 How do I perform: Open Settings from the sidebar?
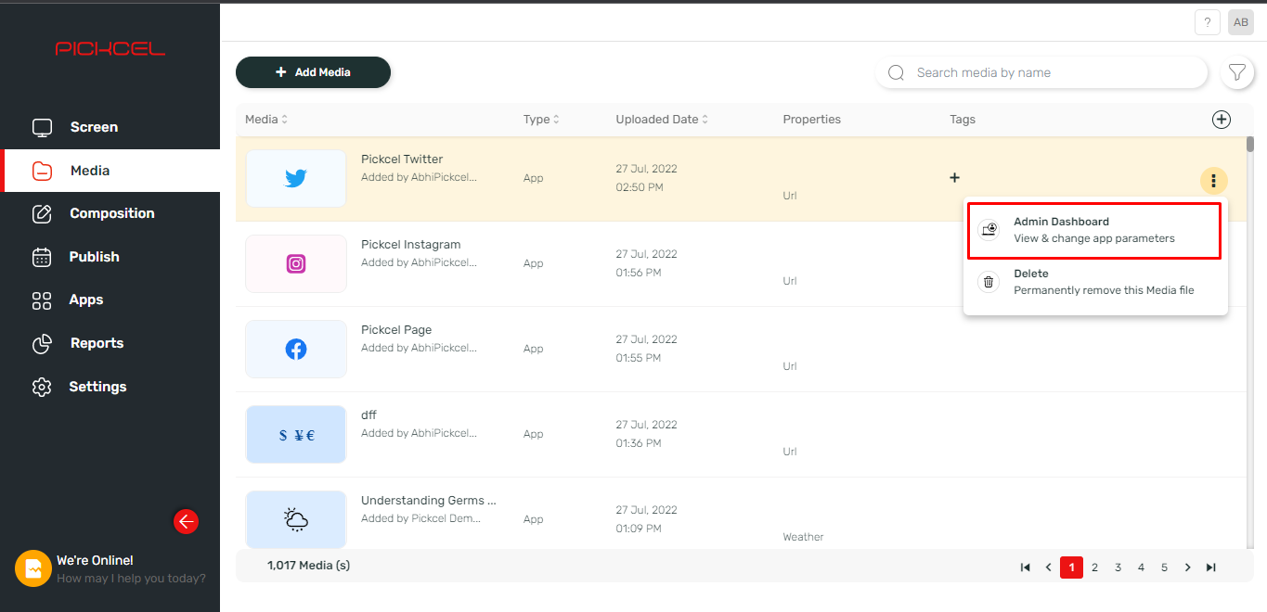click(43, 387)
